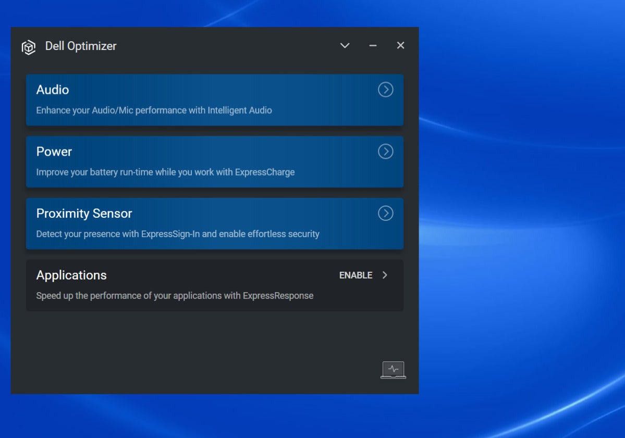The width and height of the screenshot is (625, 438).
Task: Select the Proximity Sensor heading
Action: pos(84,214)
